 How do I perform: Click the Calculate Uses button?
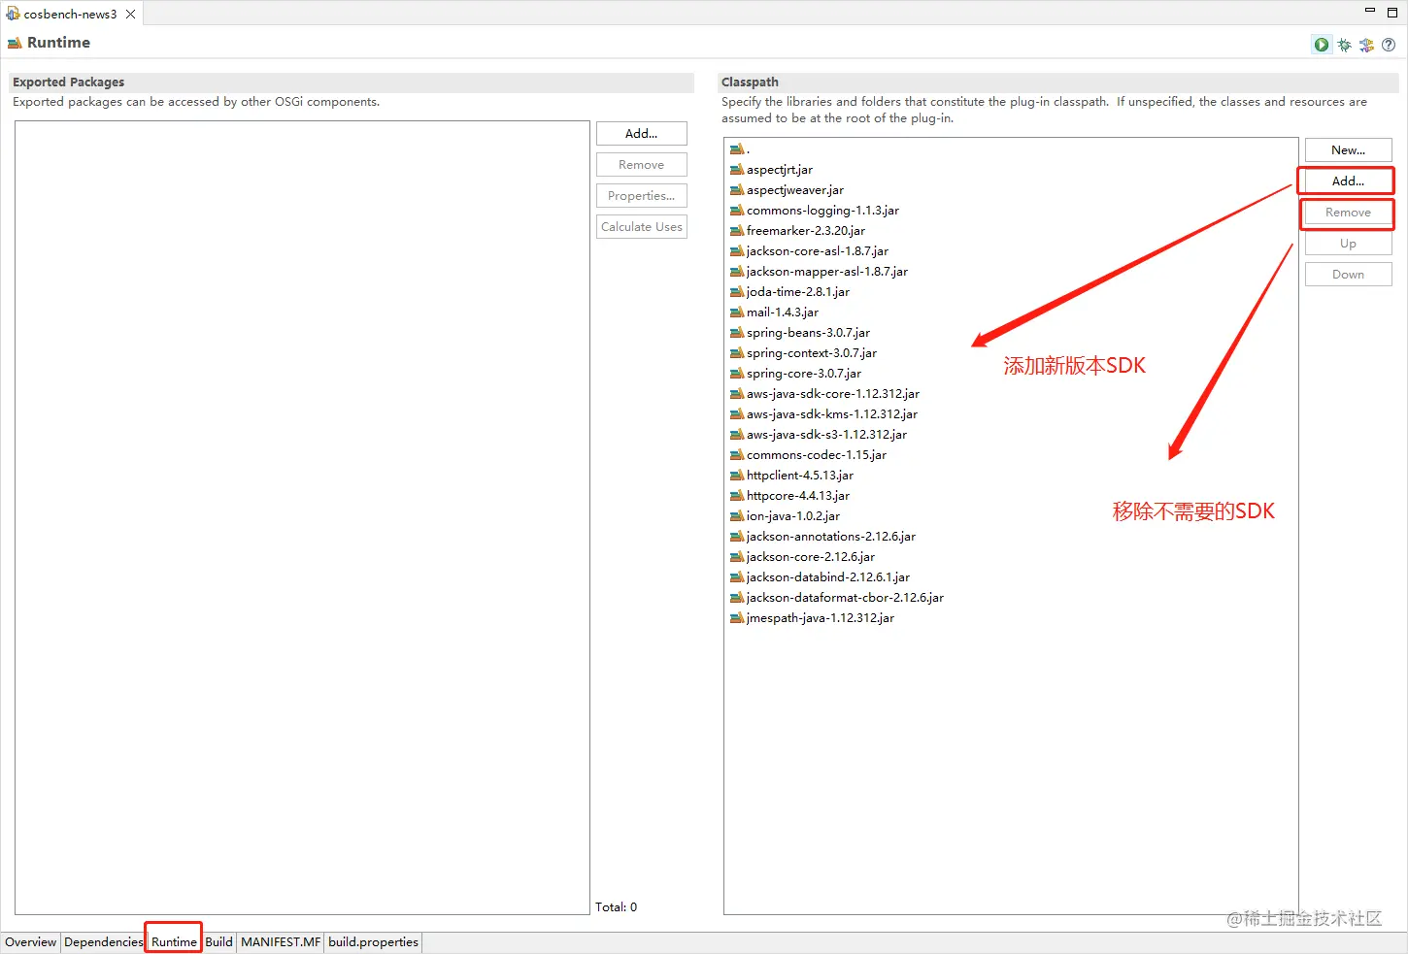pos(642,227)
